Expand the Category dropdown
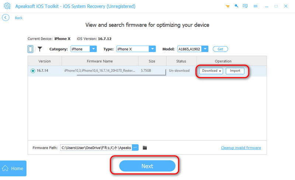The height and width of the screenshot is (180, 295). coord(93,49)
